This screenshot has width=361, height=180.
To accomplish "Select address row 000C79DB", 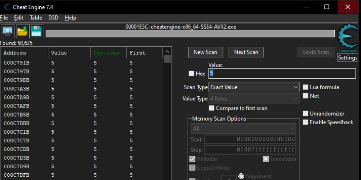I will pyautogui.click(x=82, y=80).
